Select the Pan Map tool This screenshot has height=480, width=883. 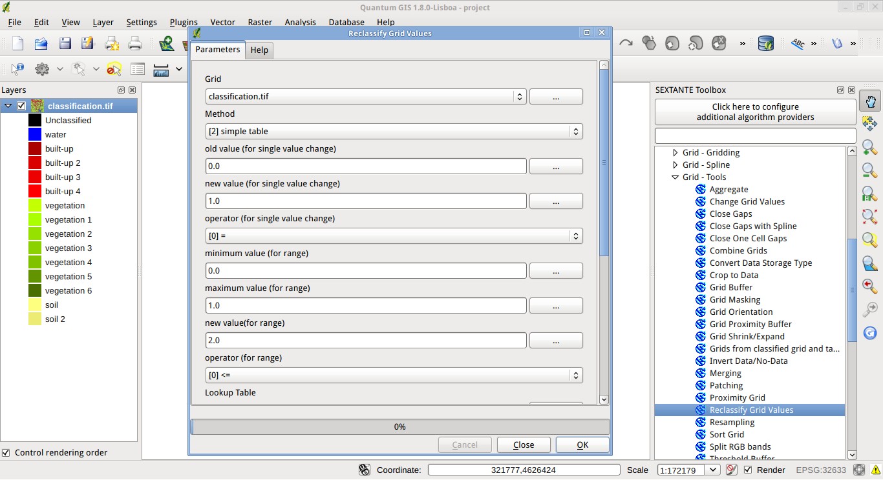[x=871, y=101]
